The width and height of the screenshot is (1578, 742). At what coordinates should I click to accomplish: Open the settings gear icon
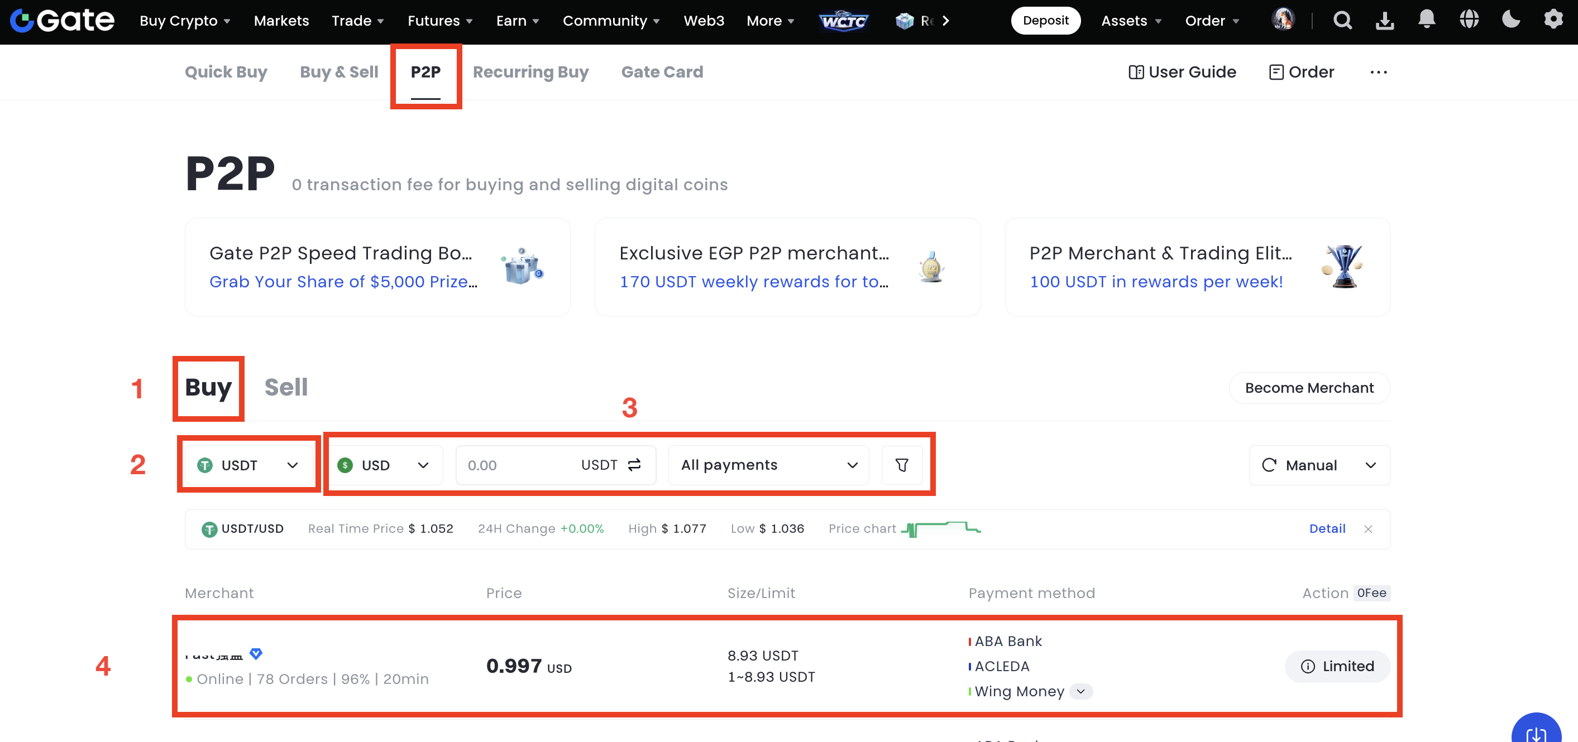click(1553, 20)
